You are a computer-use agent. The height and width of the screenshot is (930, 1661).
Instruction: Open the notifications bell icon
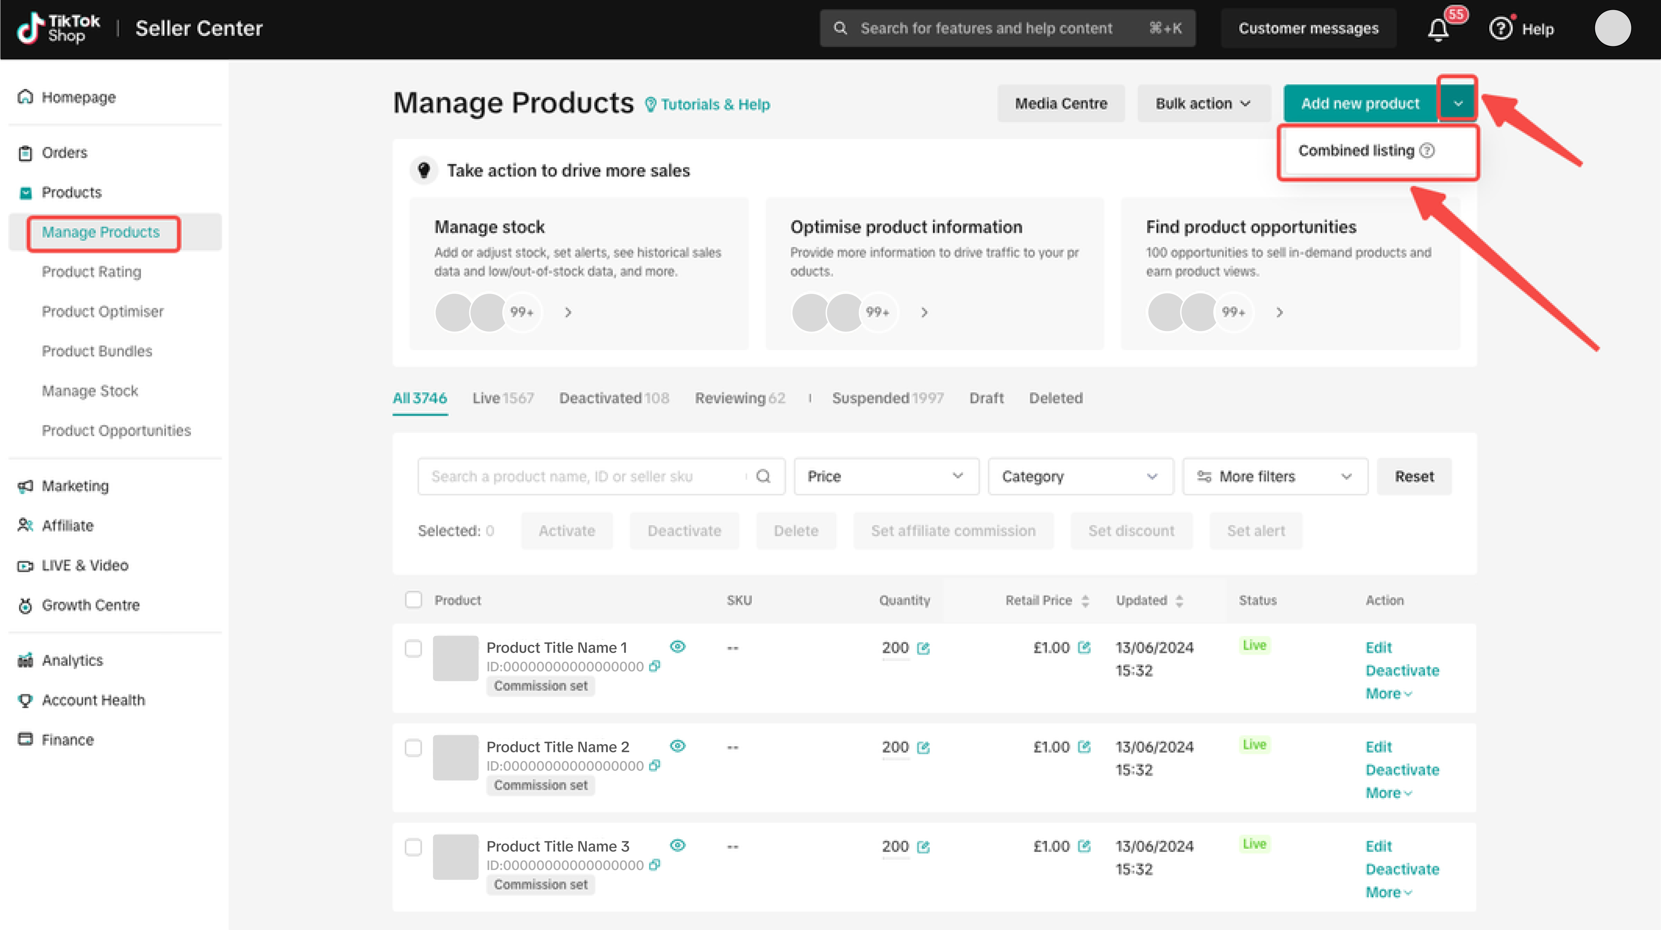[1438, 29]
